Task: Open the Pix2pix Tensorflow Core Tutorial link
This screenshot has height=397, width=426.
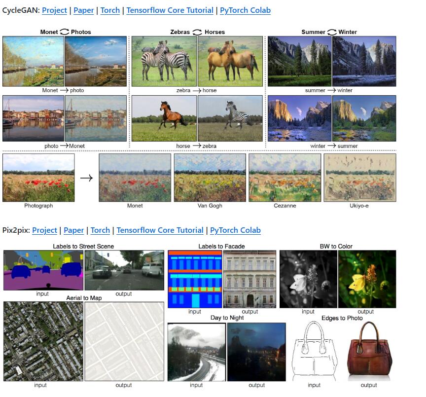Action: point(160,230)
